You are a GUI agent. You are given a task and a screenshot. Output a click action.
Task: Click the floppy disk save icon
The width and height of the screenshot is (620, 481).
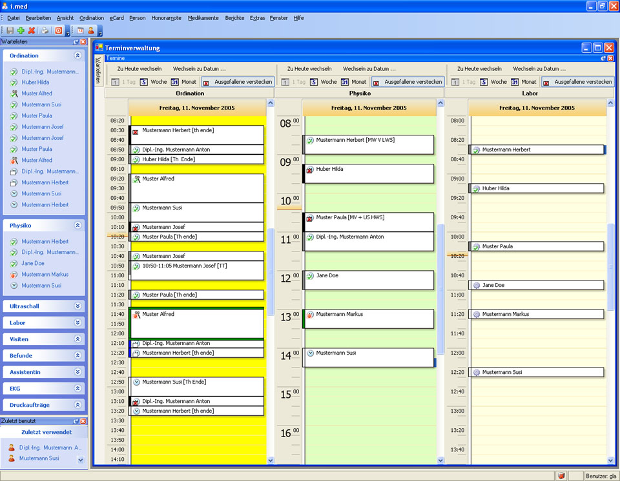pyautogui.click(x=10, y=30)
